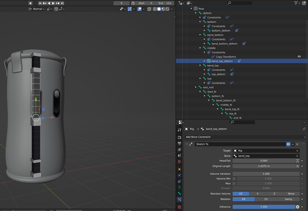
Task: Open the View Layer properties tab
Action: [x=179, y=149]
